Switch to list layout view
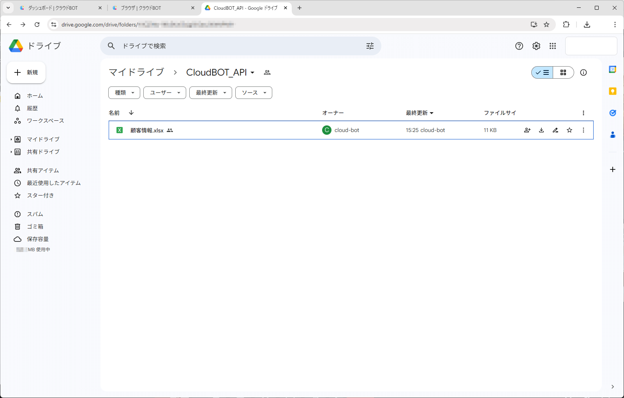The width and height of the screenshot is (624, 398). [x=542, y=72]
